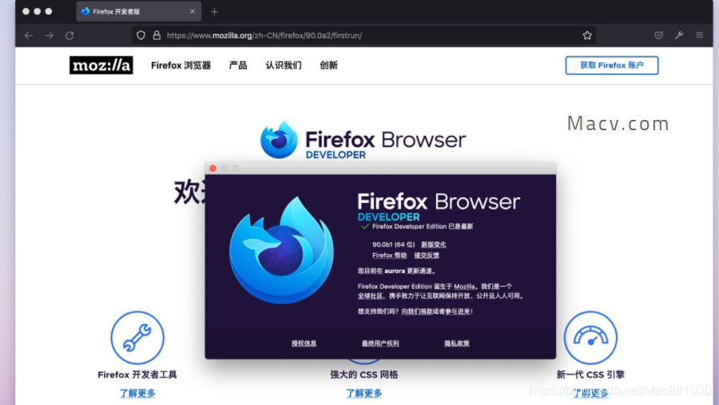The image size is (719, 405).
Task: Open the Firefox 浏览器 menu
Action: [181, 66]
